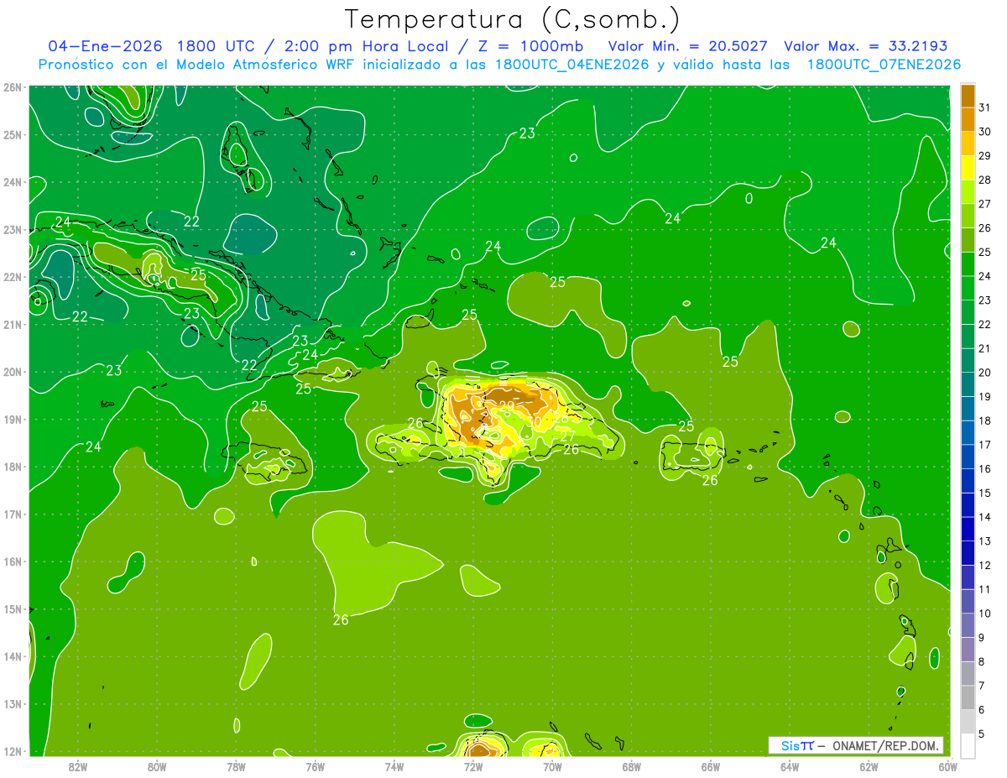Click the title 'Temperatura (C,somb.)'
The height and width of the screenshot is (778, 1007).
coord(513,19)
